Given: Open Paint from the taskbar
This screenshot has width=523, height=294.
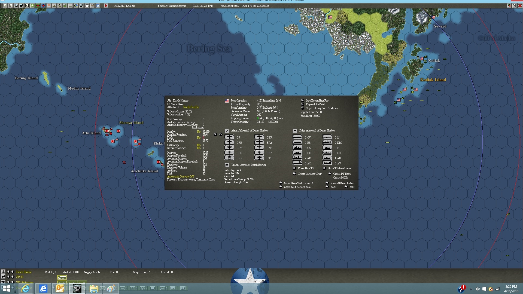Looking at the screenshot, I should pyautogui.click(x=111, y=288).
